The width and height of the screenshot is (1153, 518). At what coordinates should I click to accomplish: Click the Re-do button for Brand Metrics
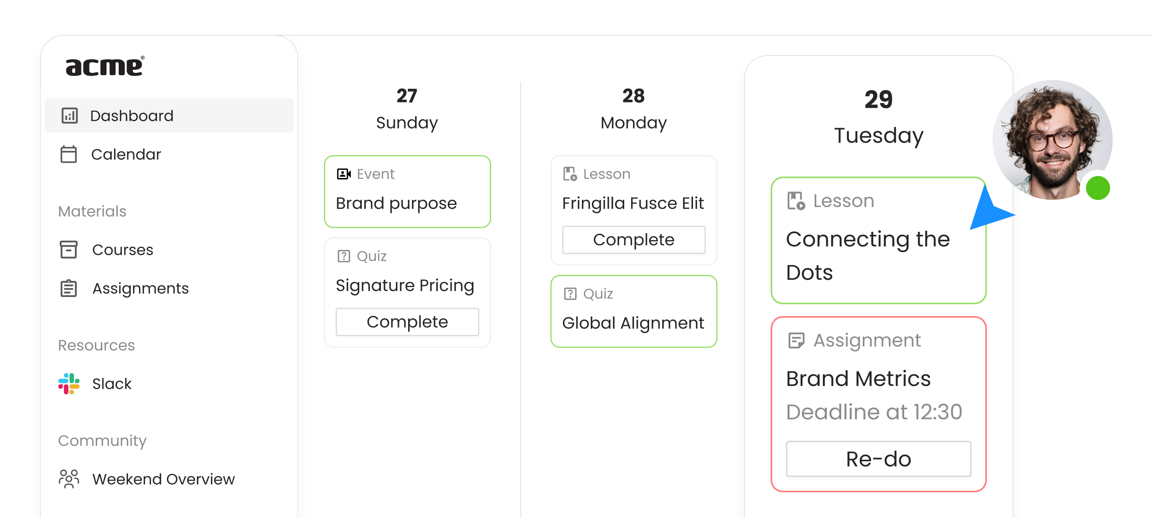879,459
